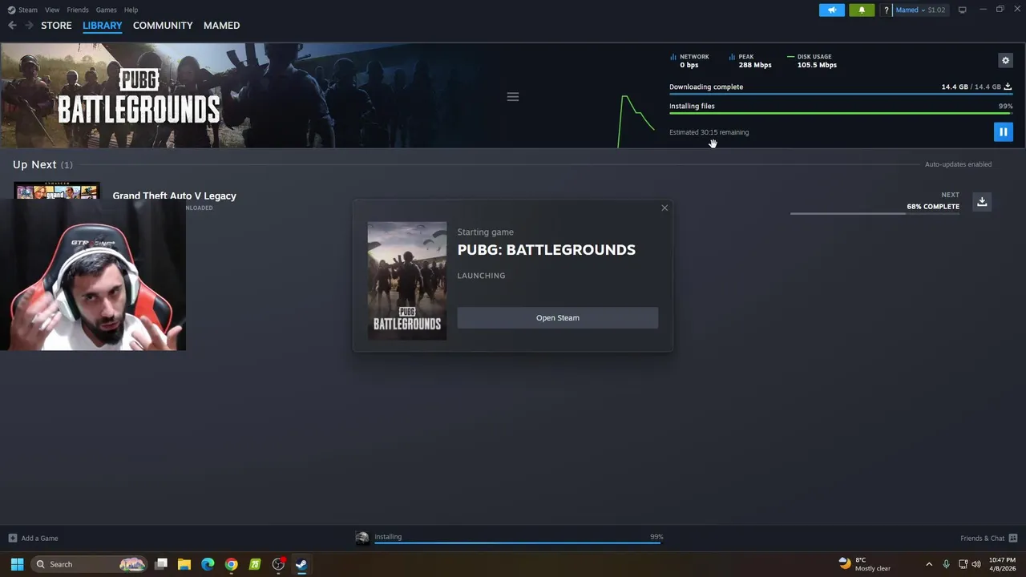
Task: Click the 68% COMPLETE progress bar
Action: click(875, 214)
